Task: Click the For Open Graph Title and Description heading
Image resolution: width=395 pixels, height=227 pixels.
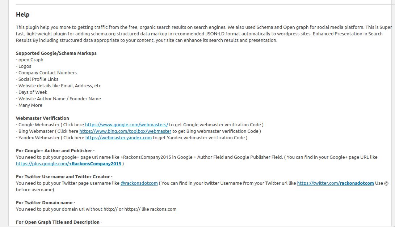Action: point(58,222)
